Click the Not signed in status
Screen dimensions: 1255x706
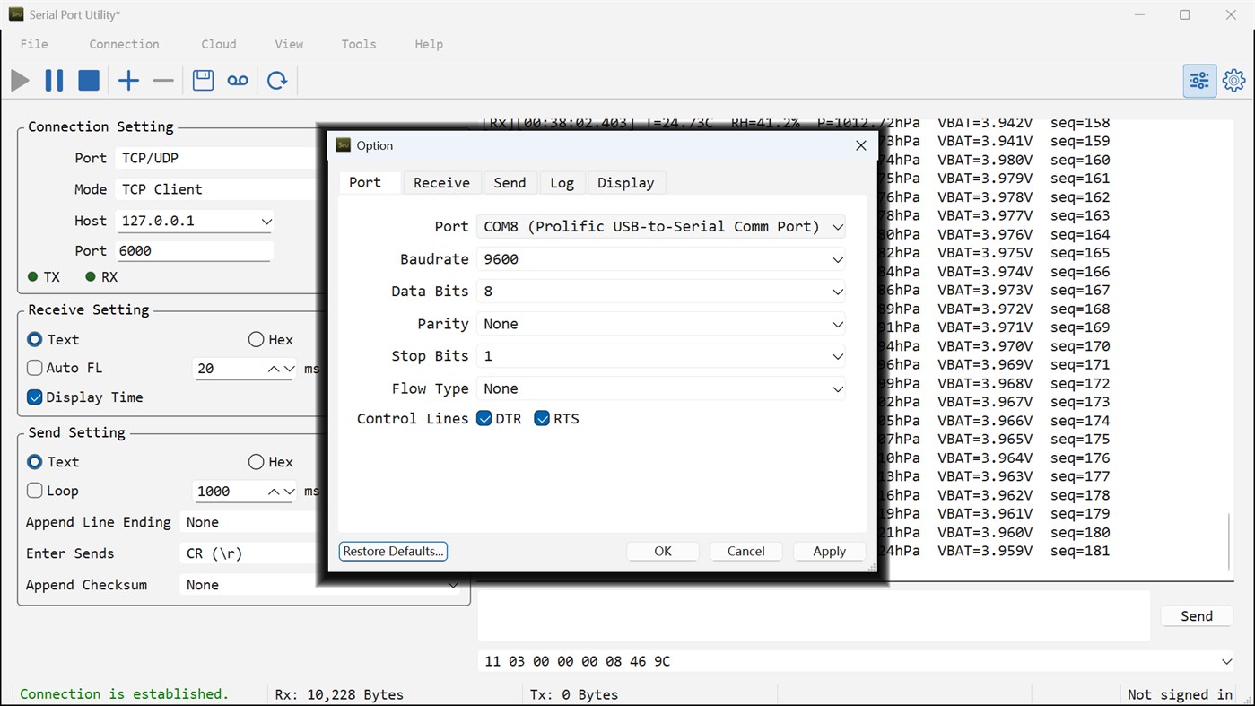[1181, 694]
